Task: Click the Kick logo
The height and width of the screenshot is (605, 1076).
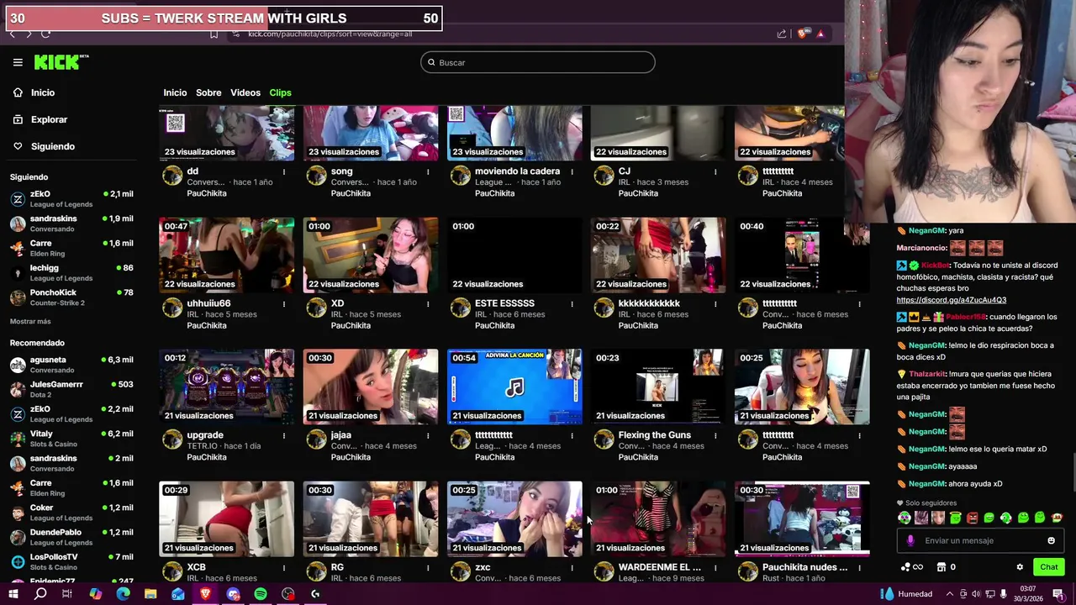Action: pyautogui.click(x=61, y=62)
